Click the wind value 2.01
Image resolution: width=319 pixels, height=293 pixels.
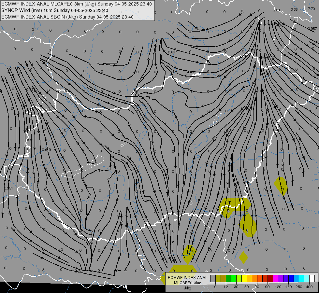[x=277, y=10]
